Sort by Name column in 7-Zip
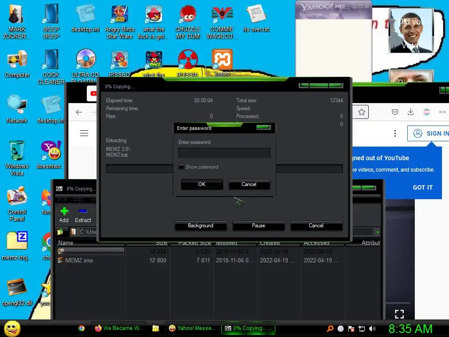Screen dimensions: 449x337 90,243
